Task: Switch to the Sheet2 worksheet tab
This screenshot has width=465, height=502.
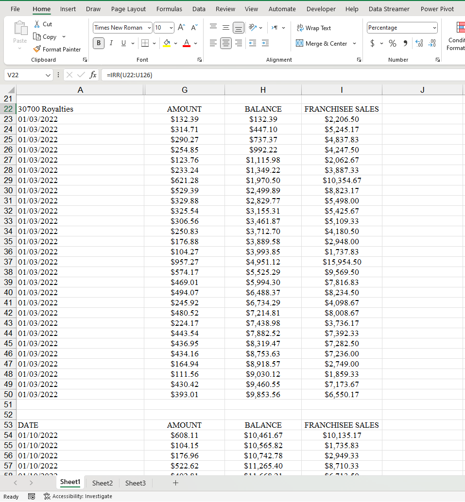Action: click(x=103, y=483)
